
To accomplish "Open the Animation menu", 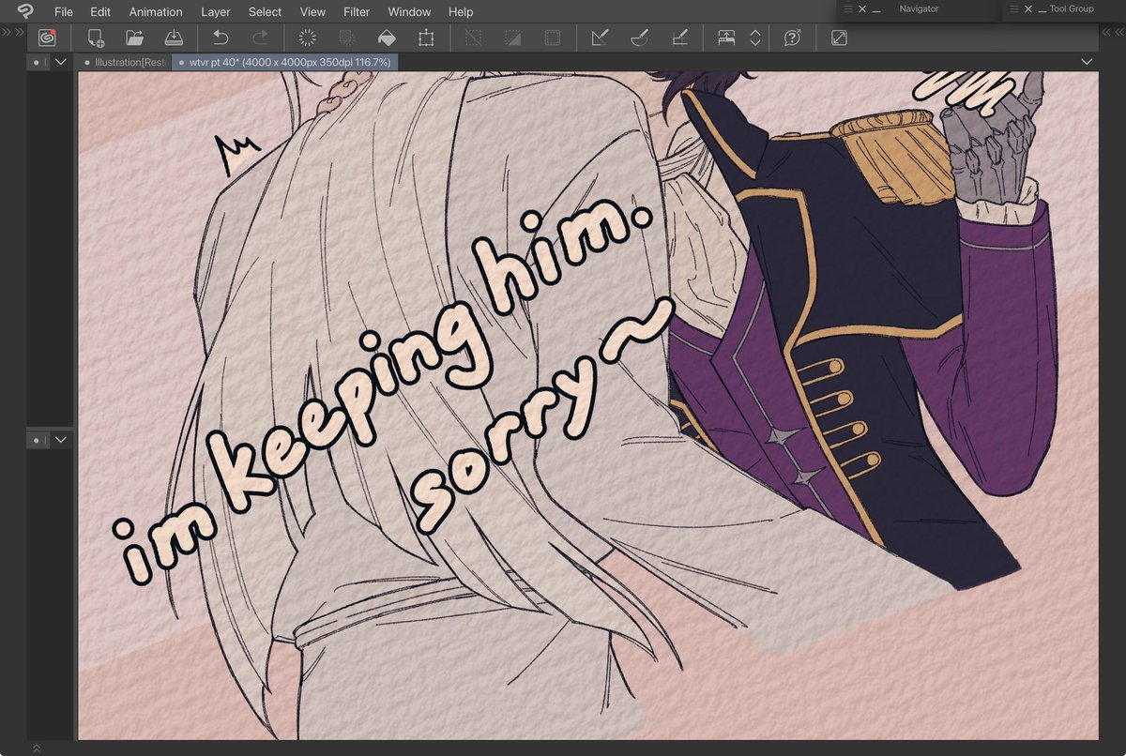I will point(156,12).
